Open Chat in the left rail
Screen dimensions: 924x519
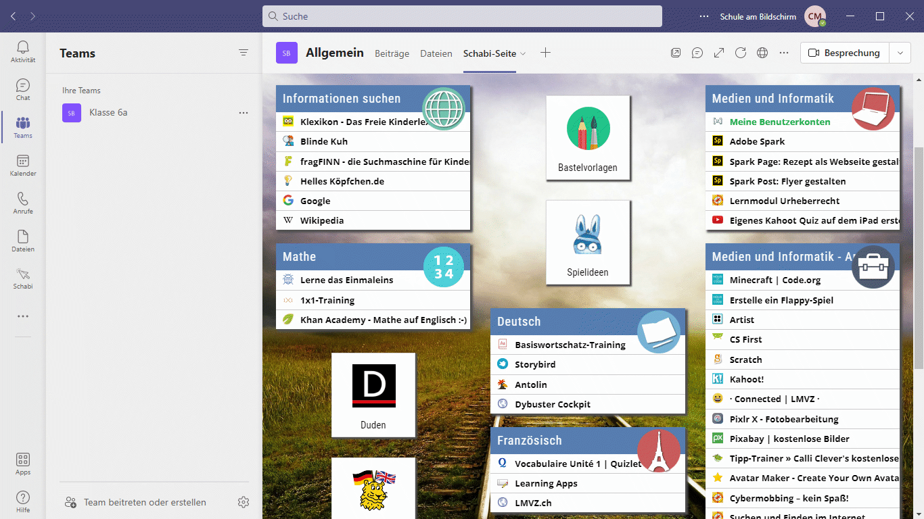(23, 89)
